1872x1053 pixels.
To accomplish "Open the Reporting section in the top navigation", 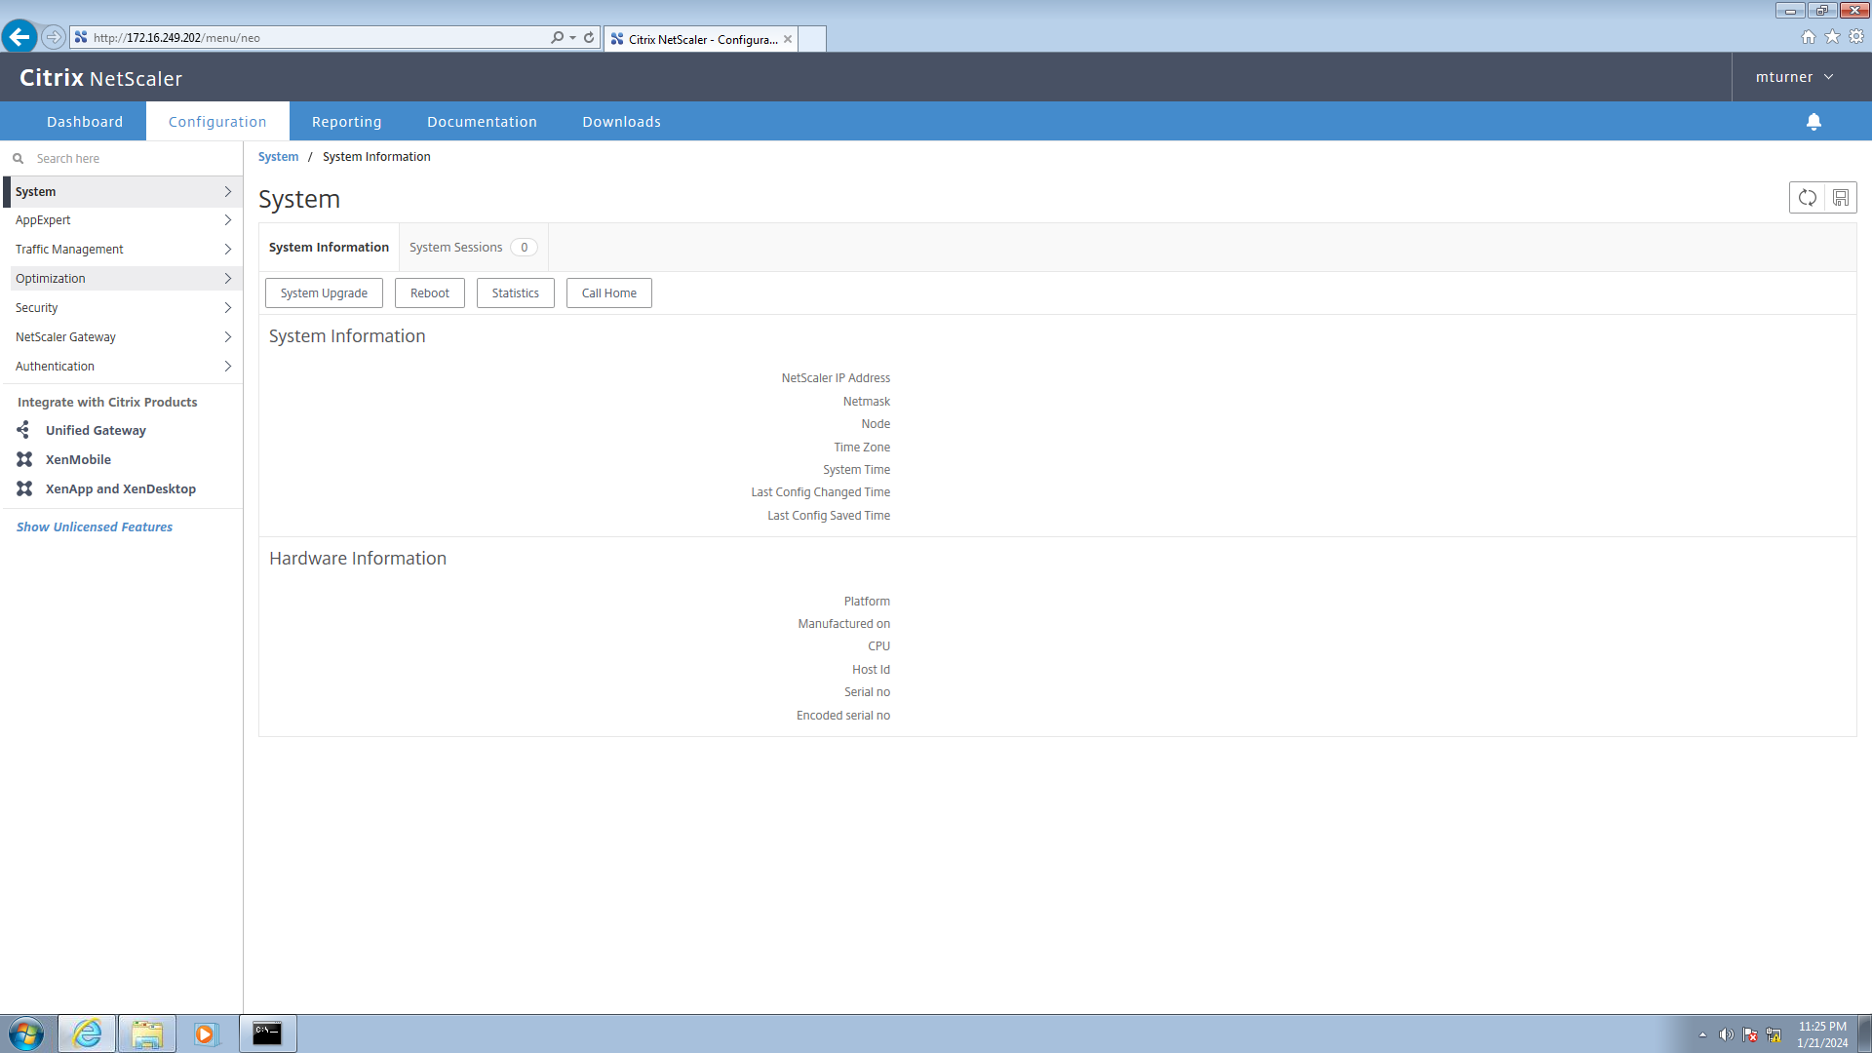I will pyautogui.click(x=346, y=121).
